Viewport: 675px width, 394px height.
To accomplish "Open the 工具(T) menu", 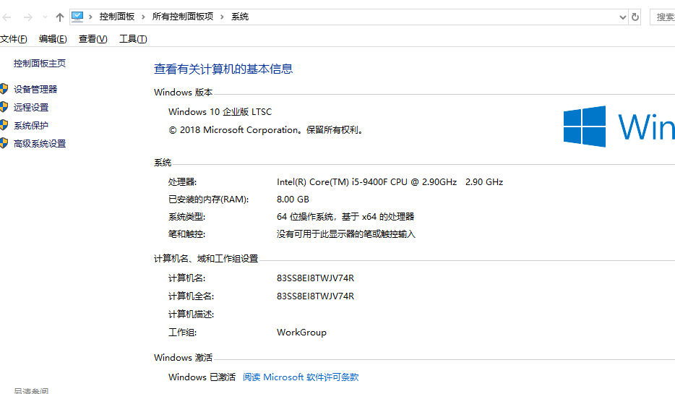I will tap(133, 39).
